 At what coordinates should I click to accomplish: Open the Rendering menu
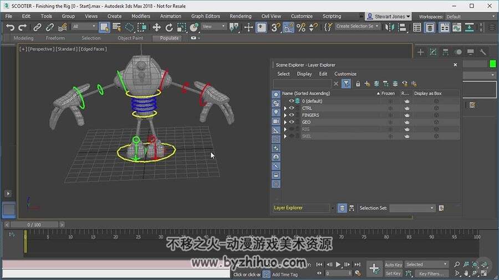click(241, 16)
